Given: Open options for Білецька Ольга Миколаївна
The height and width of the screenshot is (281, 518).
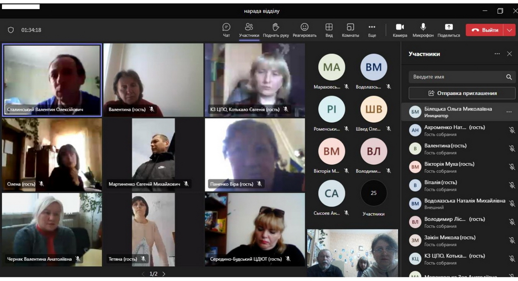Looking at the screenshot, I should [x=509, y=112].
